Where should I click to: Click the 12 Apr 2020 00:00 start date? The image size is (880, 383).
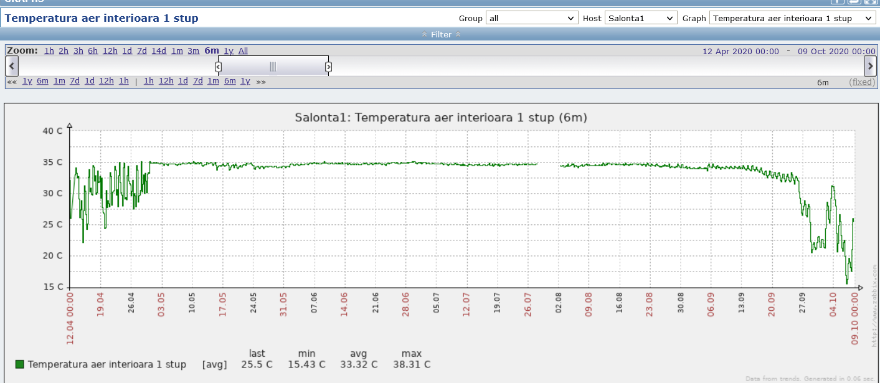tap(740, 51)
